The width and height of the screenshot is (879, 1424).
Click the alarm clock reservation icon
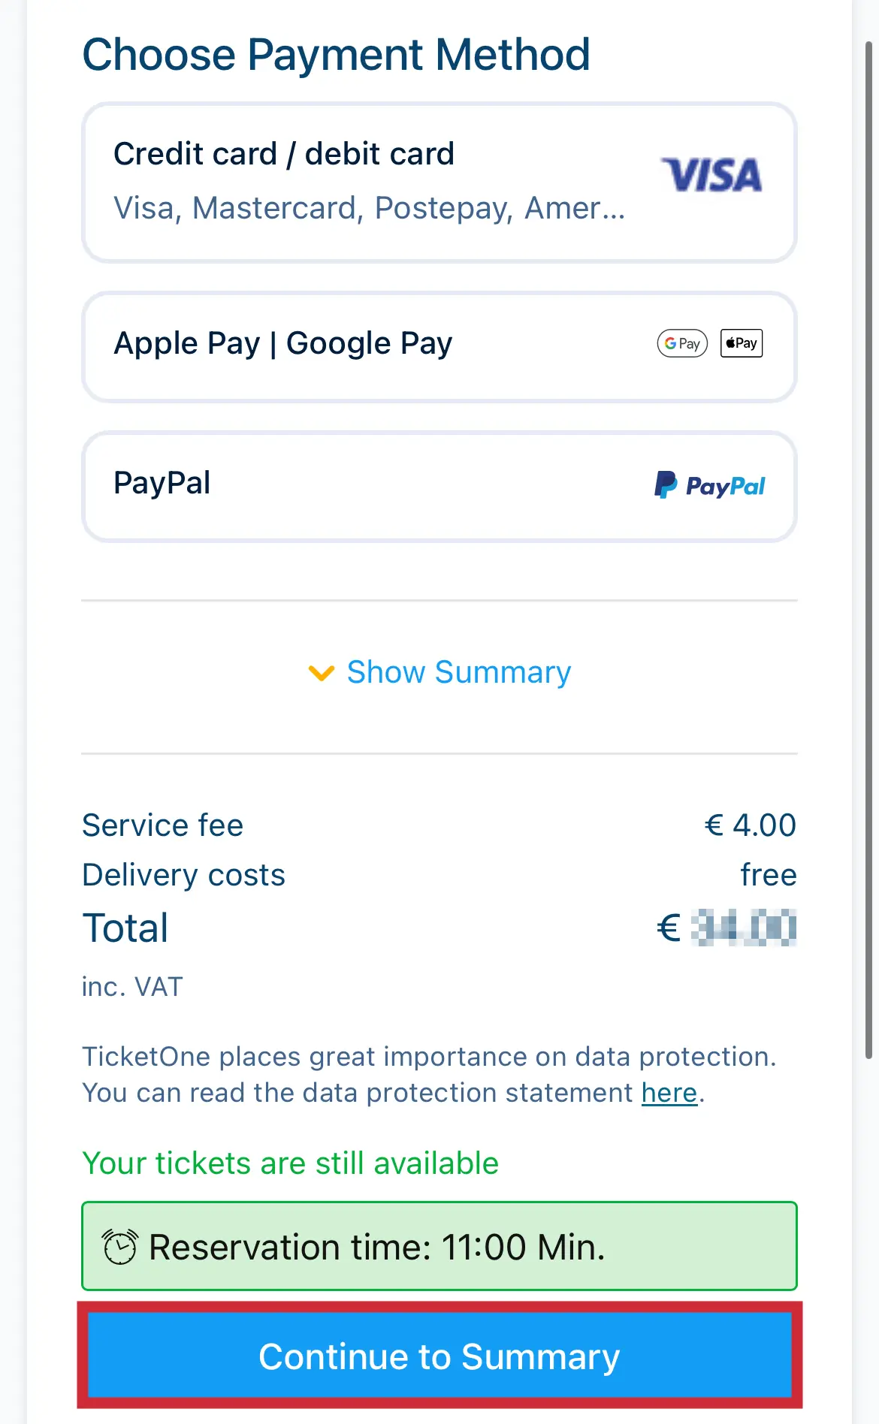120,1247
